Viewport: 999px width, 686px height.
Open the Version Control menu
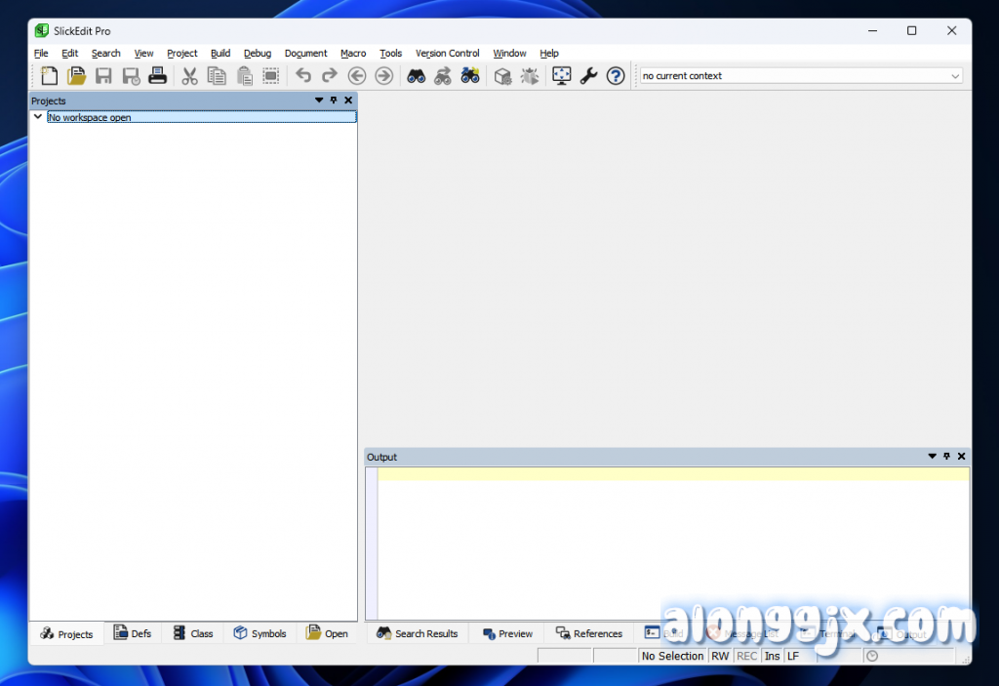point(447,54)
